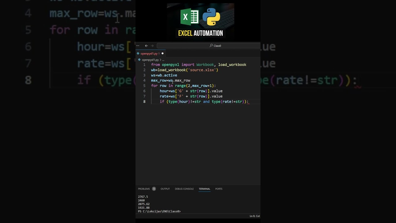396x223 pixels.
Task: Click the Python logo in the banner
Action: tap(211, 17)
